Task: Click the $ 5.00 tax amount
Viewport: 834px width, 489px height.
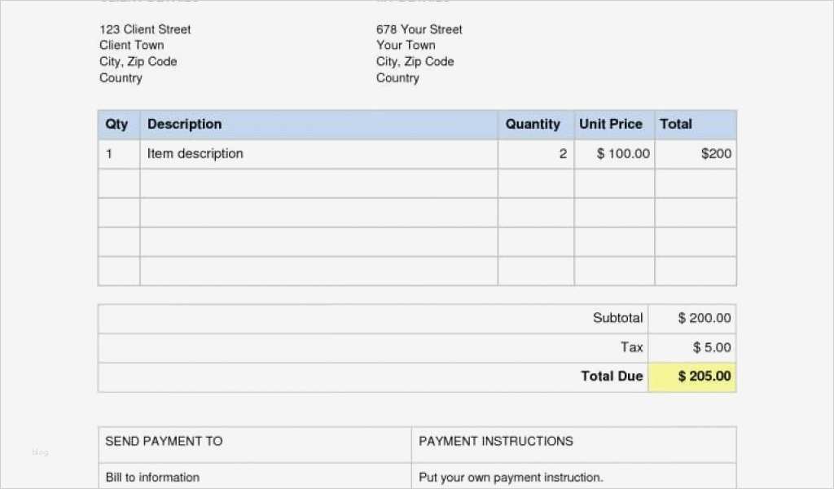Action: point(712,348)
